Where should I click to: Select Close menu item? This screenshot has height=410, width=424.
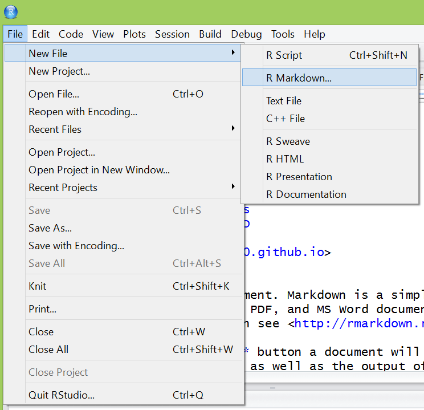pyautogui.click(x=123, y=332)
